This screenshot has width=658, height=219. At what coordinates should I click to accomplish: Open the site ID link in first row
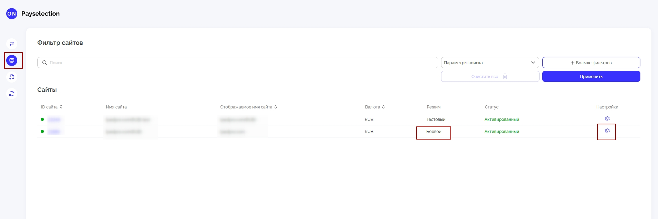[x=54, y=120]
